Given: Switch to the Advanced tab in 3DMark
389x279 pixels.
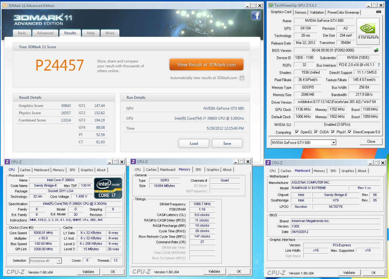Looking at the screenshot, I should (x=45, y=33).
